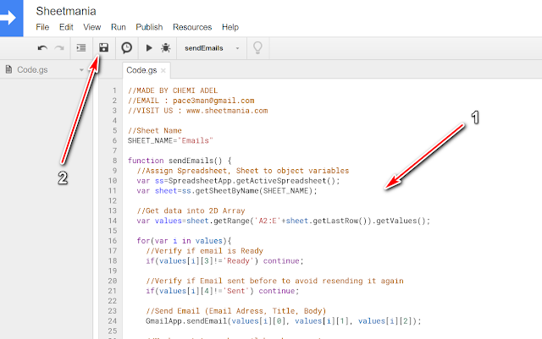Open the Edit menu
The image size is (542, 339).
coord(66,27)
